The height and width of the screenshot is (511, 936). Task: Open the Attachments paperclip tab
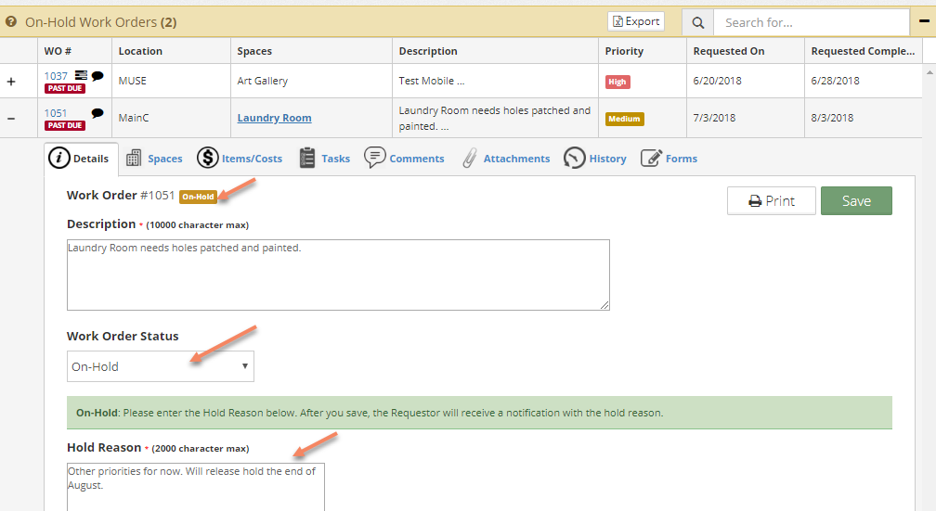pos(506,158)
